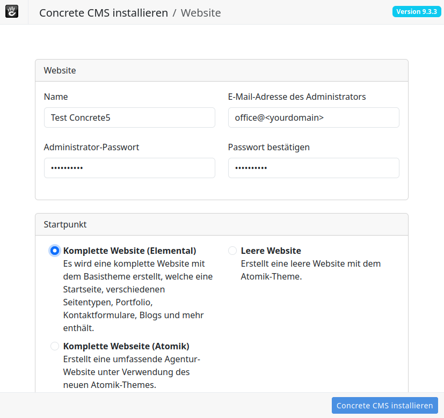
Task: Click the Version 9.3.3 badge
Action: point(417,12)
